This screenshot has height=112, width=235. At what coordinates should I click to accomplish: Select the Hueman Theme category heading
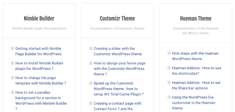(x=196, y=18)
